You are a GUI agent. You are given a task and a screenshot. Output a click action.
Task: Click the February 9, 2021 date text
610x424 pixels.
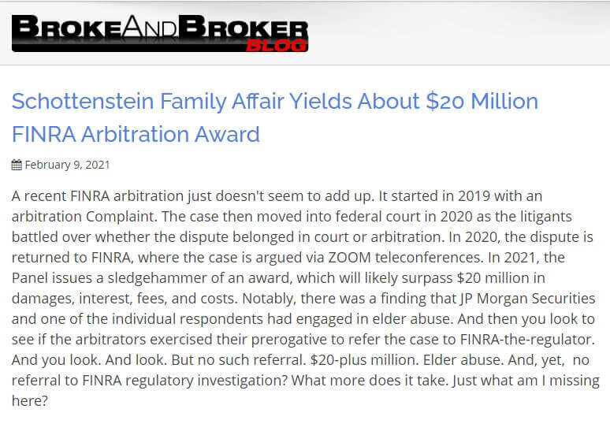pyautogui.click(x=67, y=165)
